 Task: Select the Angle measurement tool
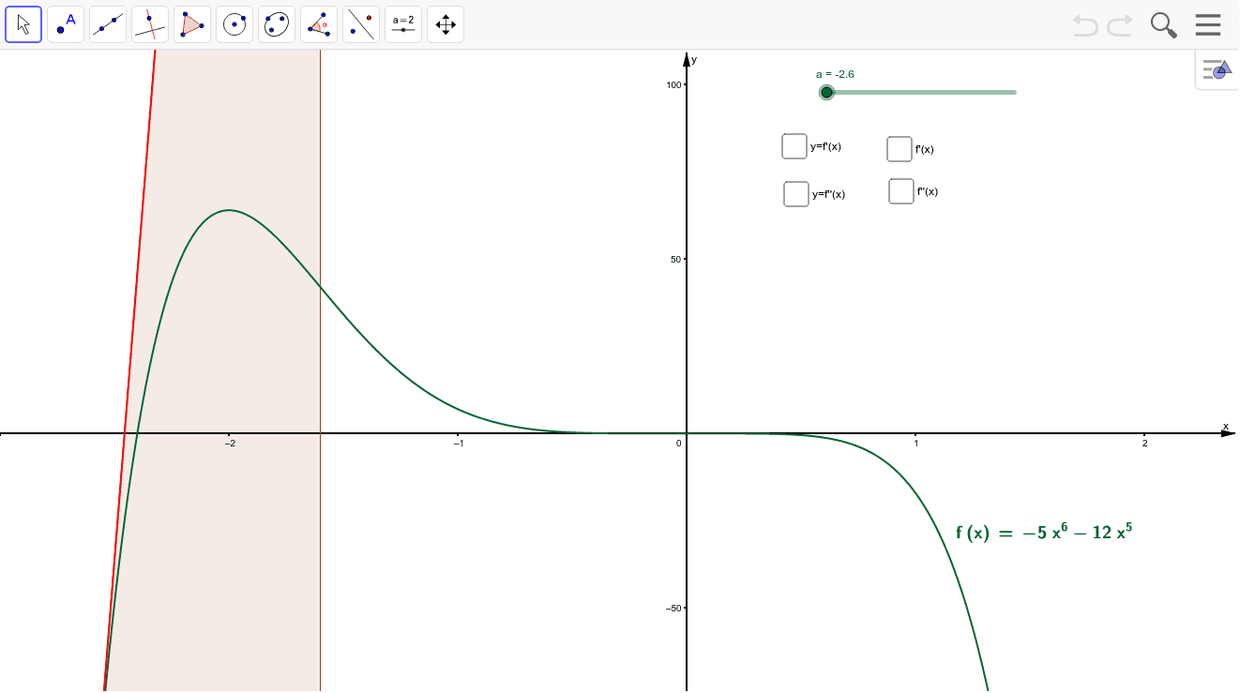point(319,23)
